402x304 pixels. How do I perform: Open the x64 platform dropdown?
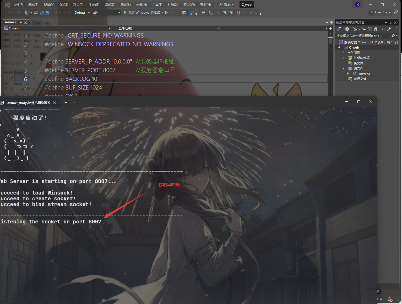(x=106, y=12)
